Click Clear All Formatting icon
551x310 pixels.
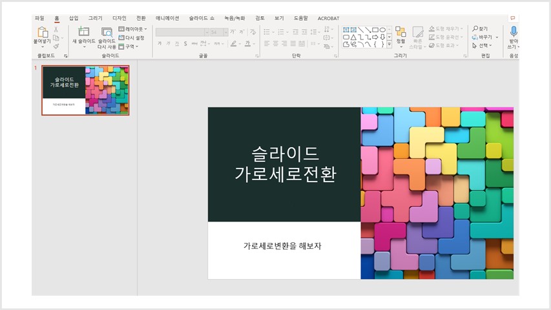253,32
